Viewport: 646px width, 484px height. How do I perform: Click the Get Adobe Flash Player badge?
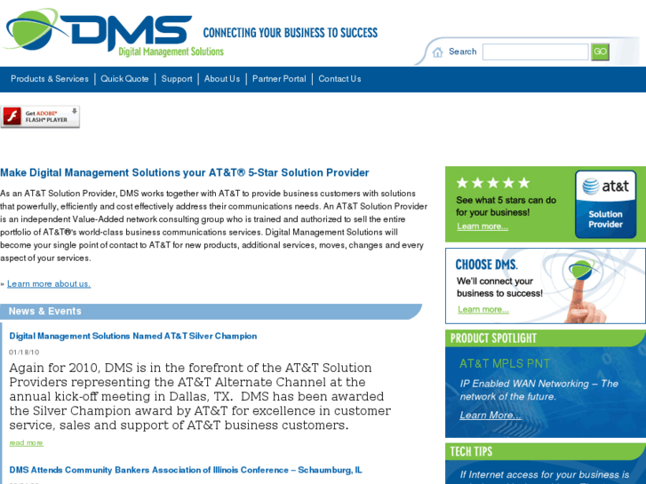[40, 116]
